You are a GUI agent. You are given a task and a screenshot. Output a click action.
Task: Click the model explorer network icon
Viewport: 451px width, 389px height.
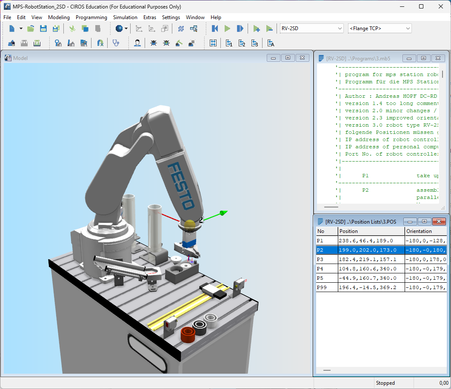[181, 28]
